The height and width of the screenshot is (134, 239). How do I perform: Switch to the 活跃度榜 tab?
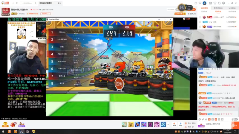pos(204,8)
